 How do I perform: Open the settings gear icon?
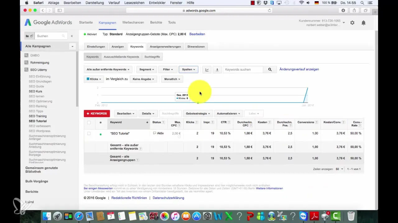coord(352,23)
